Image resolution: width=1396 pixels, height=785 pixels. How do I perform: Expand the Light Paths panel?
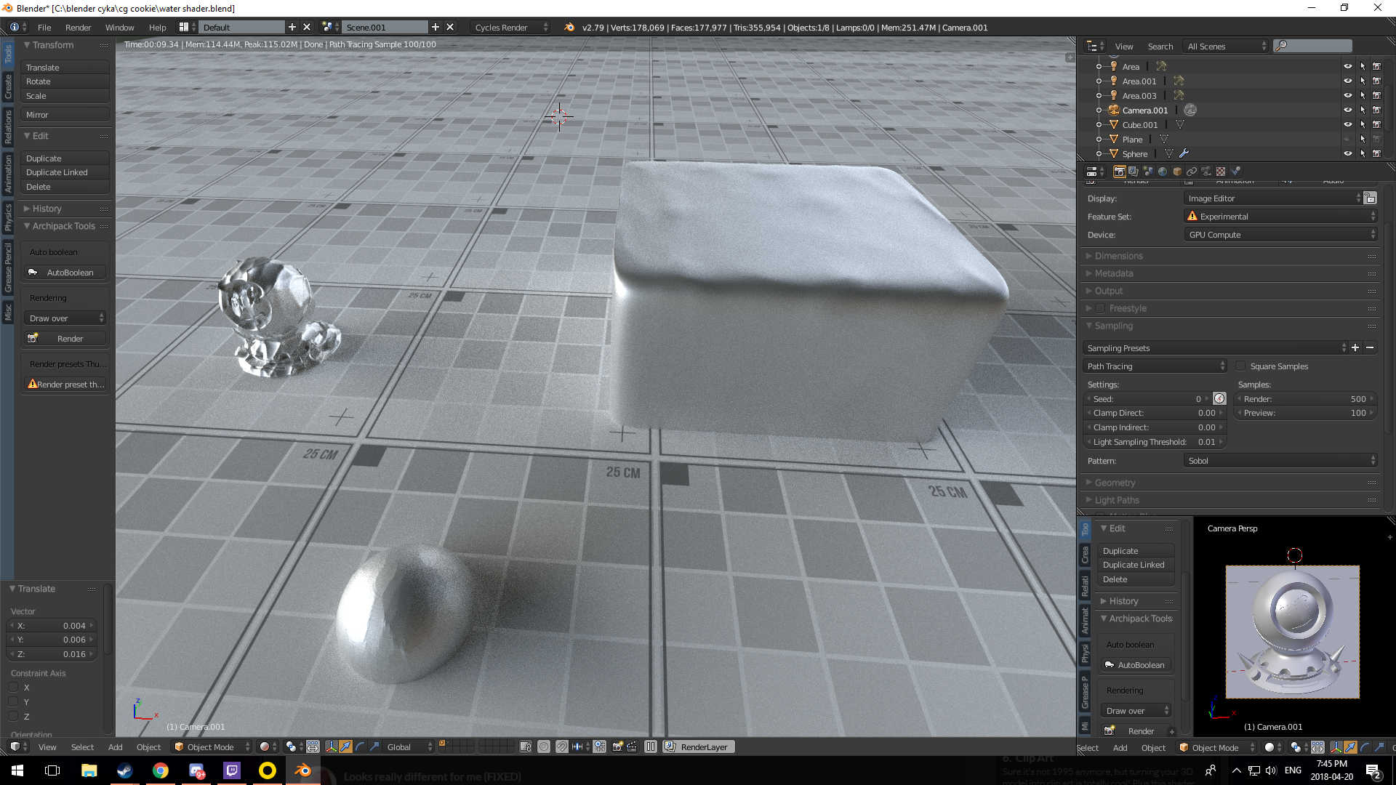(x=1117, y=500)
